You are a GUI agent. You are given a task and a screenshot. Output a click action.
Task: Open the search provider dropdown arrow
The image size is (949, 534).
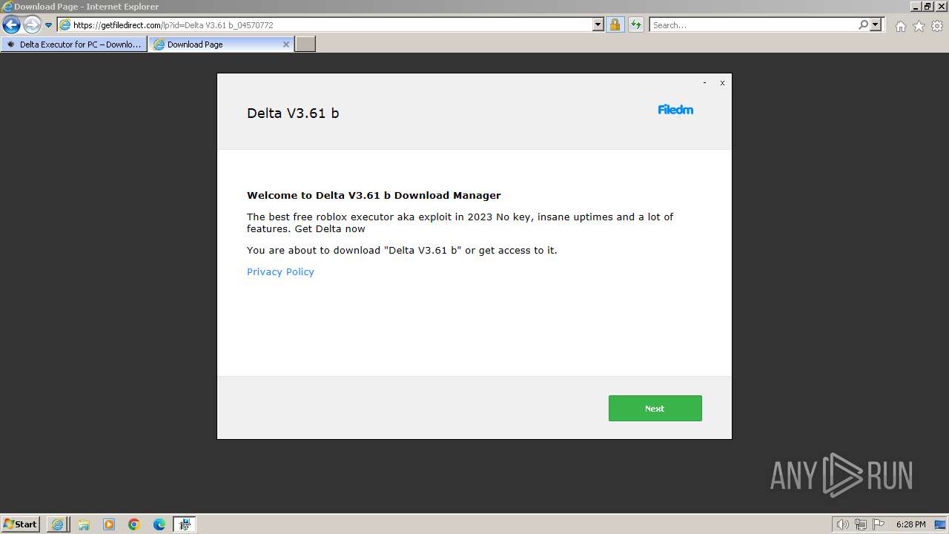(x=876, y=25)
